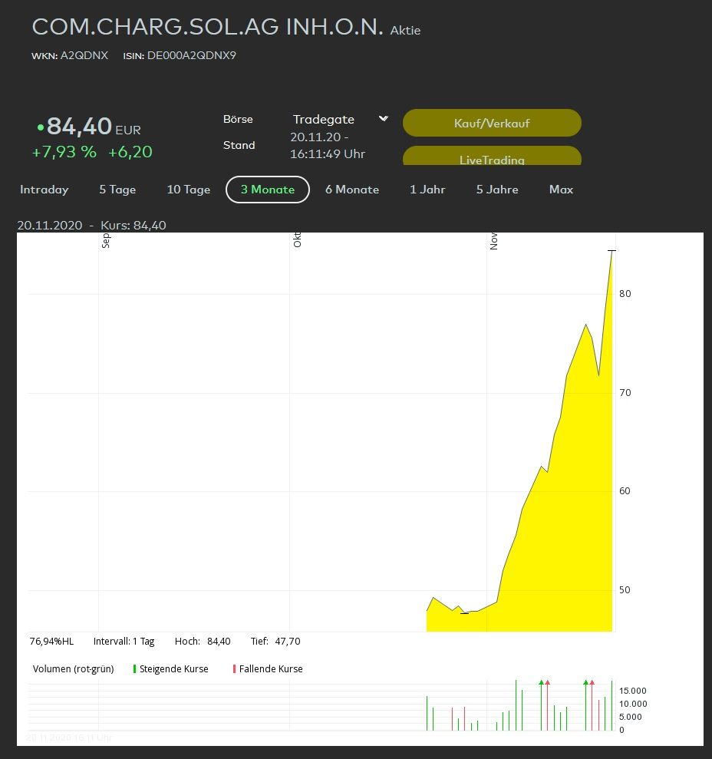The height and width of the screenshot is (759, 712).
Task: Select the active 3 Monate range
Action: pos(268,190)
